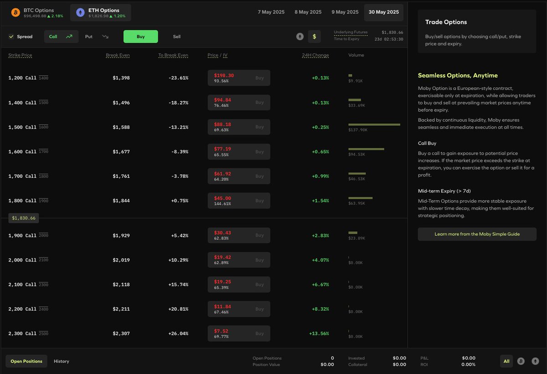
Task: Click the -23.61% to break even value
Action: [x=177, y=78]
